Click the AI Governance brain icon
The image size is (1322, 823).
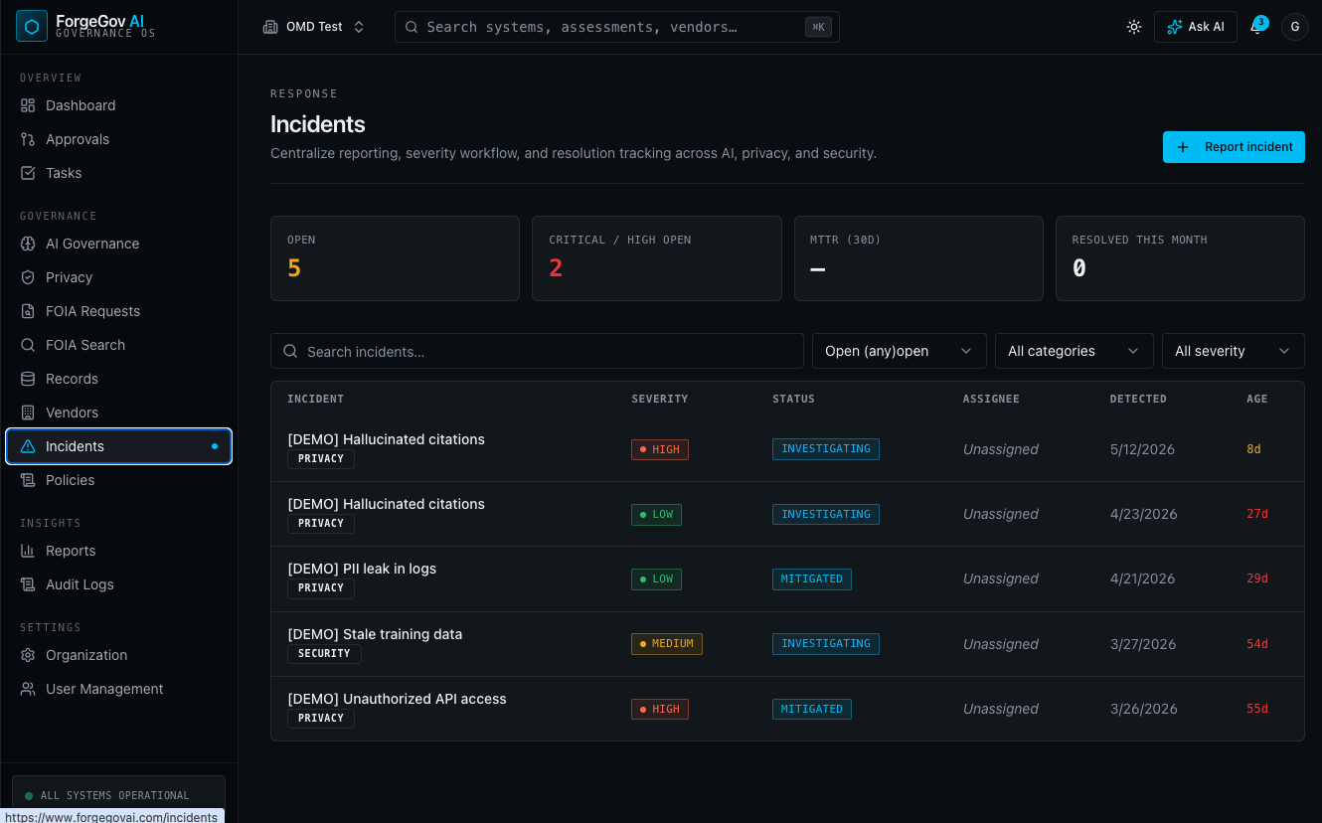pos(28,244)
